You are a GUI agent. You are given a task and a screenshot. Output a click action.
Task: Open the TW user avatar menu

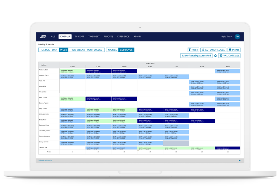(237, 36)
